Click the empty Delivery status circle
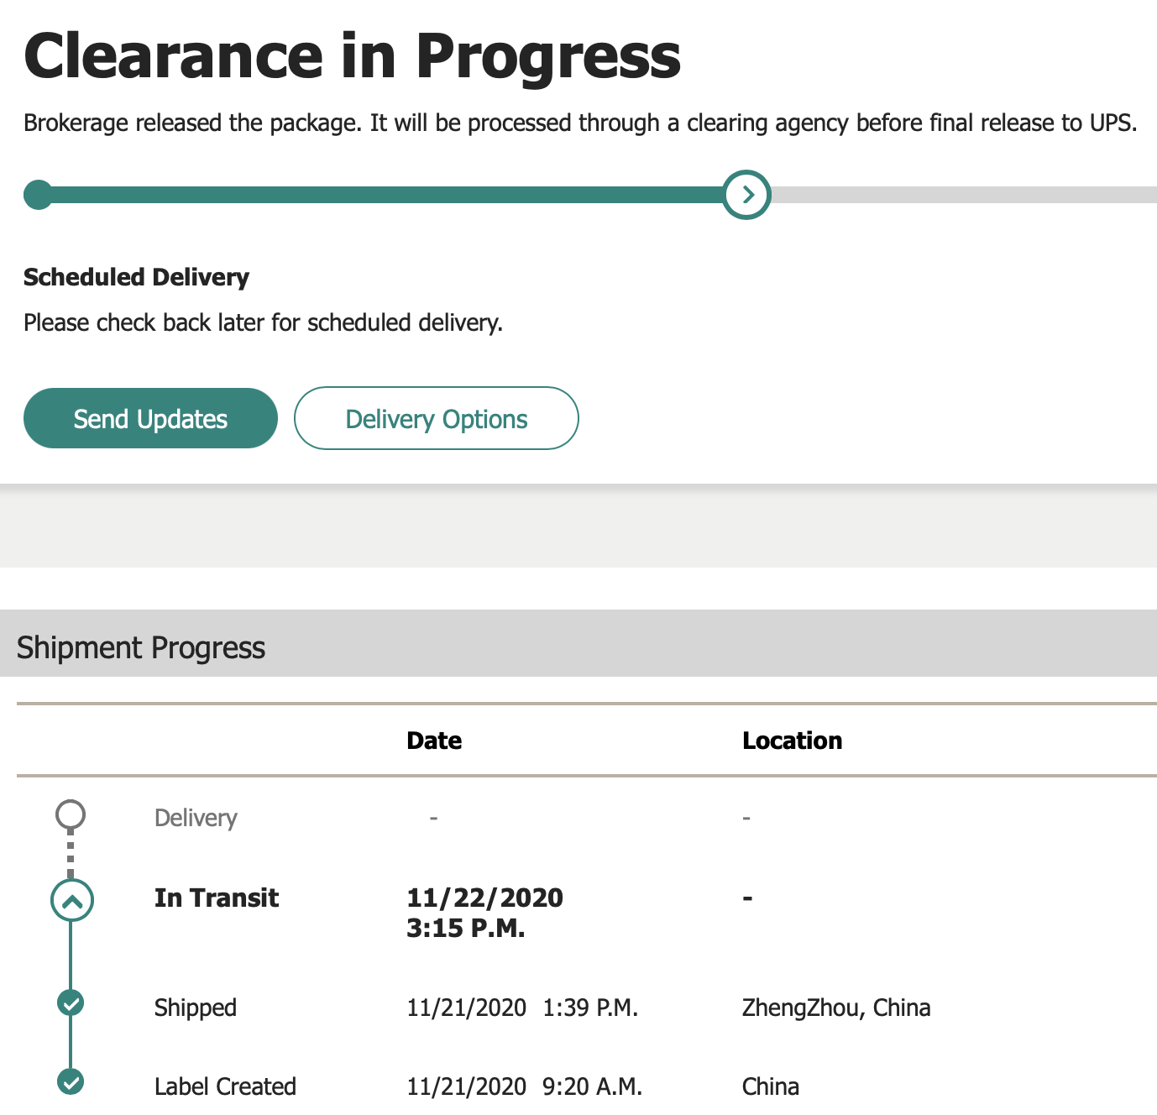The image size is (1157, 1115). (x=71, y=814)
